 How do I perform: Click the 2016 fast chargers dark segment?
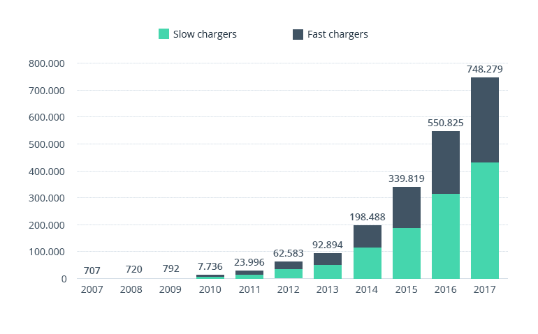pos(445,162)
